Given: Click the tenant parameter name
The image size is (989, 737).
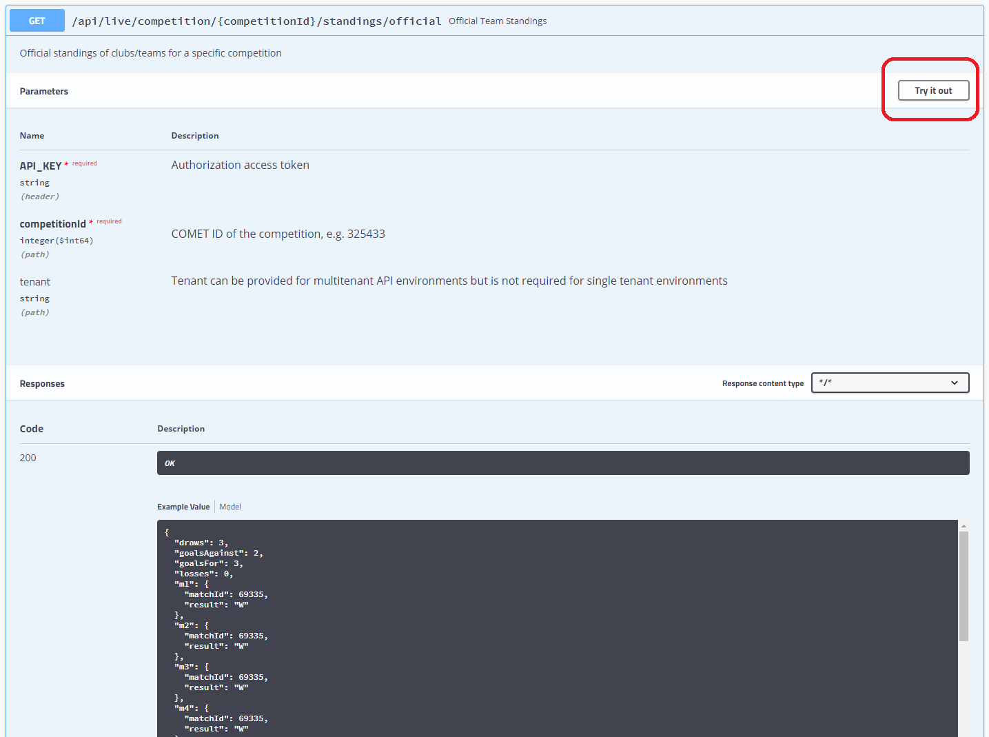Looking at the screenshot, I should (35, 282).
